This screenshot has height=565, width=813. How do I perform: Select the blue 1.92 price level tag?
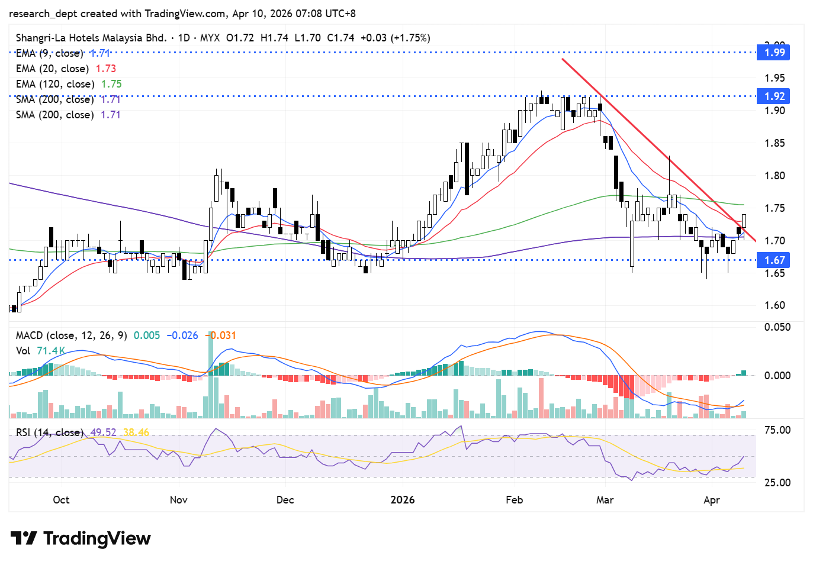[x=774, y=96]
